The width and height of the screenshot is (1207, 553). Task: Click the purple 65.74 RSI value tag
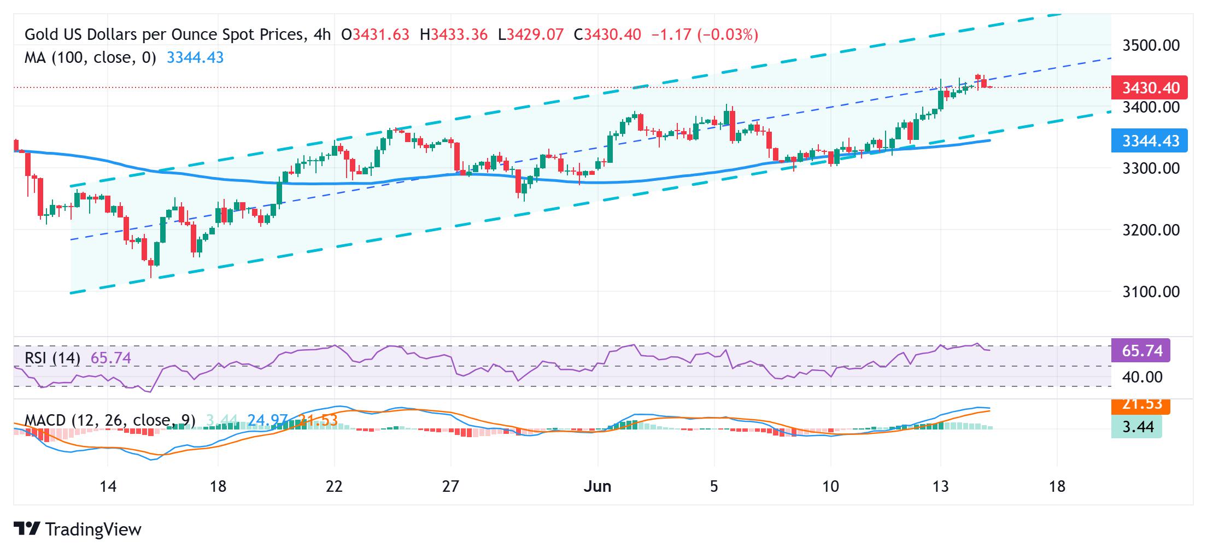(x=1141, y=350)
